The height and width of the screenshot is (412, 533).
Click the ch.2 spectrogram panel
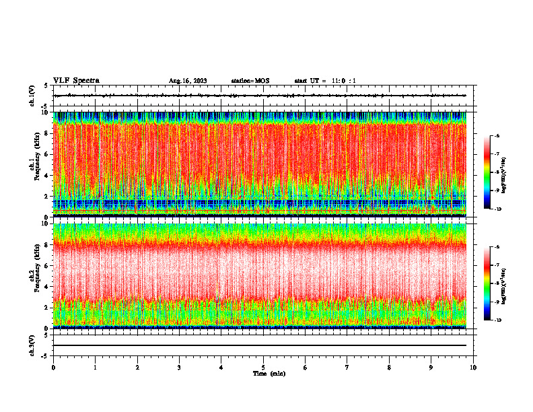pyautogui.click(x=260, y=276)
